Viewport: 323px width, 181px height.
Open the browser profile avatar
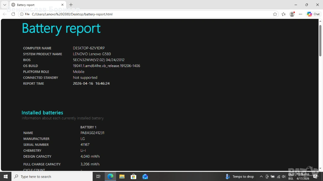coord(292,14)
